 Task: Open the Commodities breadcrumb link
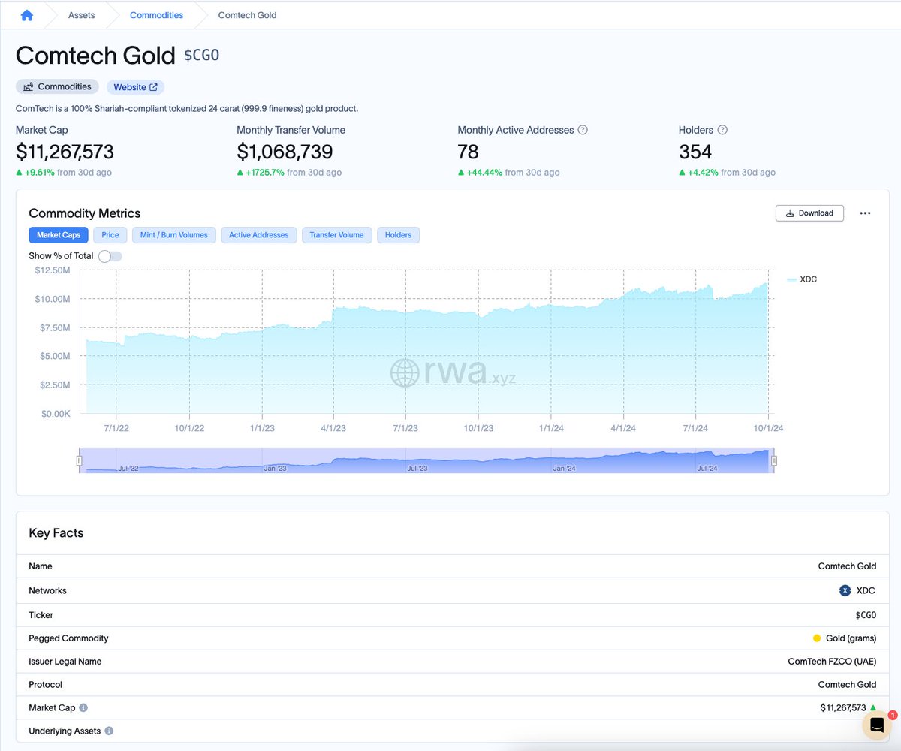(156, 15)
